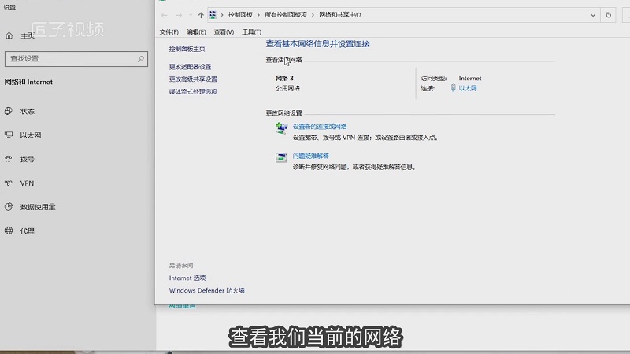Screen dimensions: 630x354
Task: Click the up-arrow navigation button
Action: 200,15
